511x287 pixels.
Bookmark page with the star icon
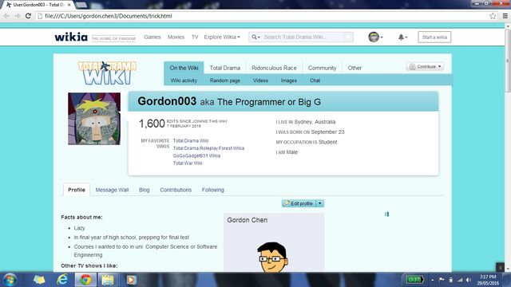pos(493,16)
